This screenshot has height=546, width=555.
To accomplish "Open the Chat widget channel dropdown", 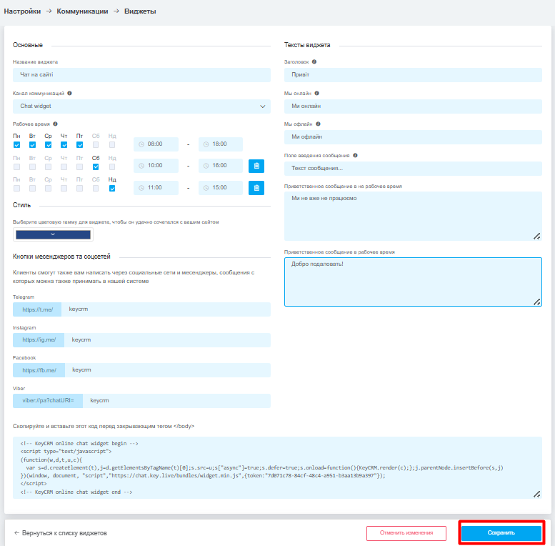I will [x=141, y=106].
